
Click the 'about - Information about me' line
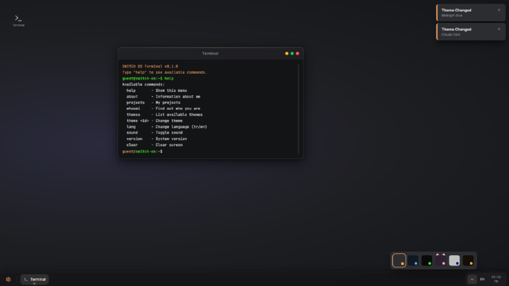point(163,97)
